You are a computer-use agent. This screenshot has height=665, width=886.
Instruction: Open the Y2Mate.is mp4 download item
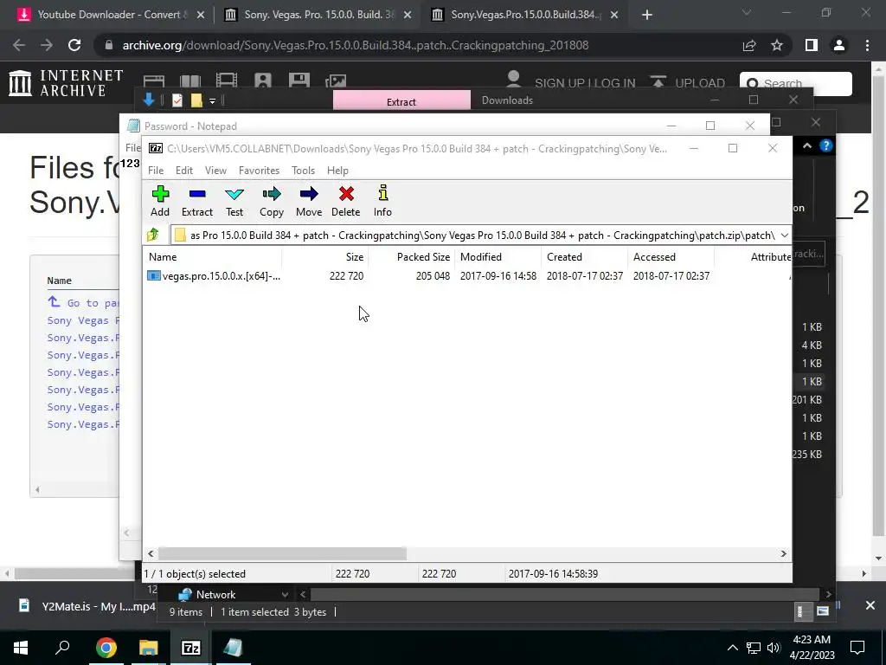pos(87,606)
